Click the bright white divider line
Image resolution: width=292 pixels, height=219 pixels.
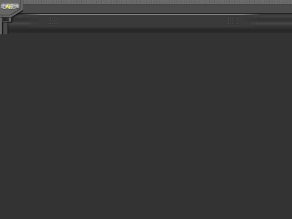coord(157,14)
